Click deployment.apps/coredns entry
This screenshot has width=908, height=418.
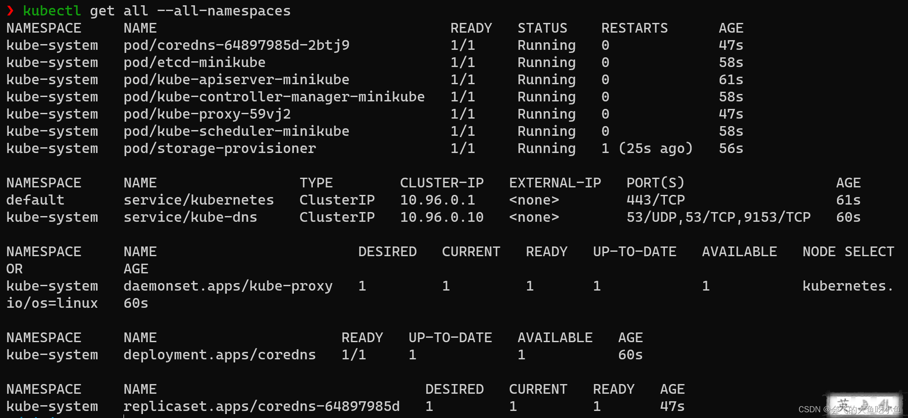coord(220,355)
